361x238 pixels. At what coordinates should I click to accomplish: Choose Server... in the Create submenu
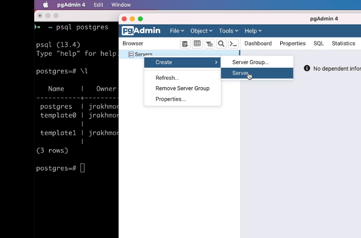tap(257, 73)
